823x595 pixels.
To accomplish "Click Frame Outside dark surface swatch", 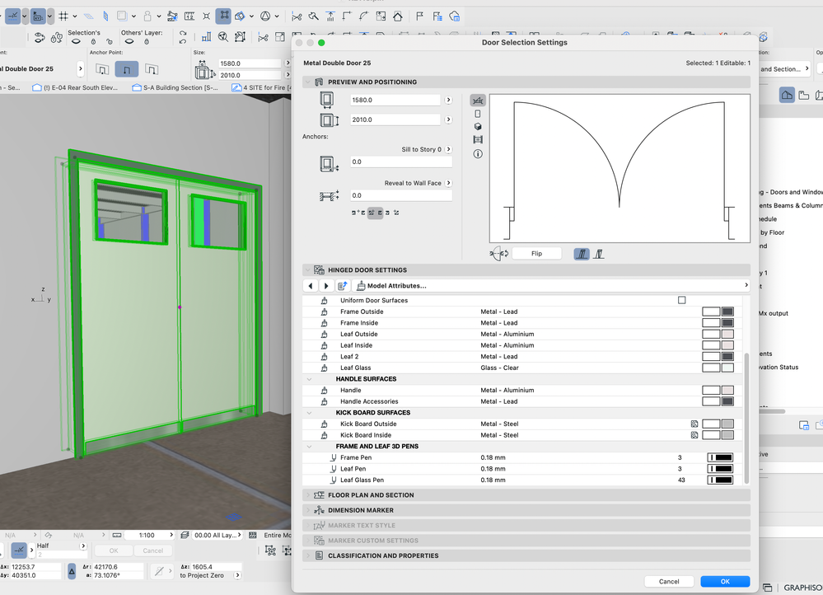I will 727,312.
